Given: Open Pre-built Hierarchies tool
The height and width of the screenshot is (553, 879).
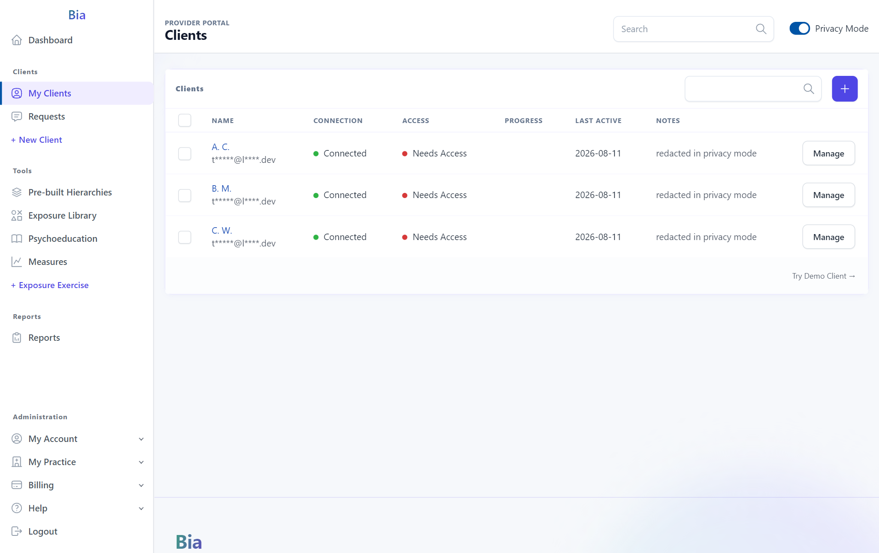Looking at the screenshot, I should 77,192.
